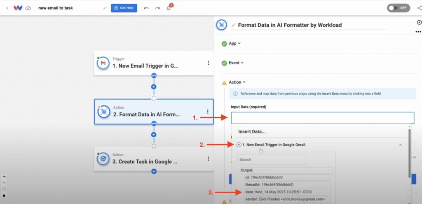Undo the last change

(146, 8)
